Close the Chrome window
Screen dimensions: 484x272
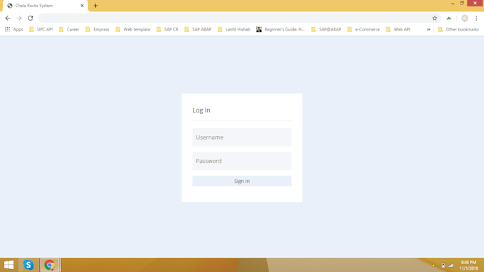click(x=475, y=3)
